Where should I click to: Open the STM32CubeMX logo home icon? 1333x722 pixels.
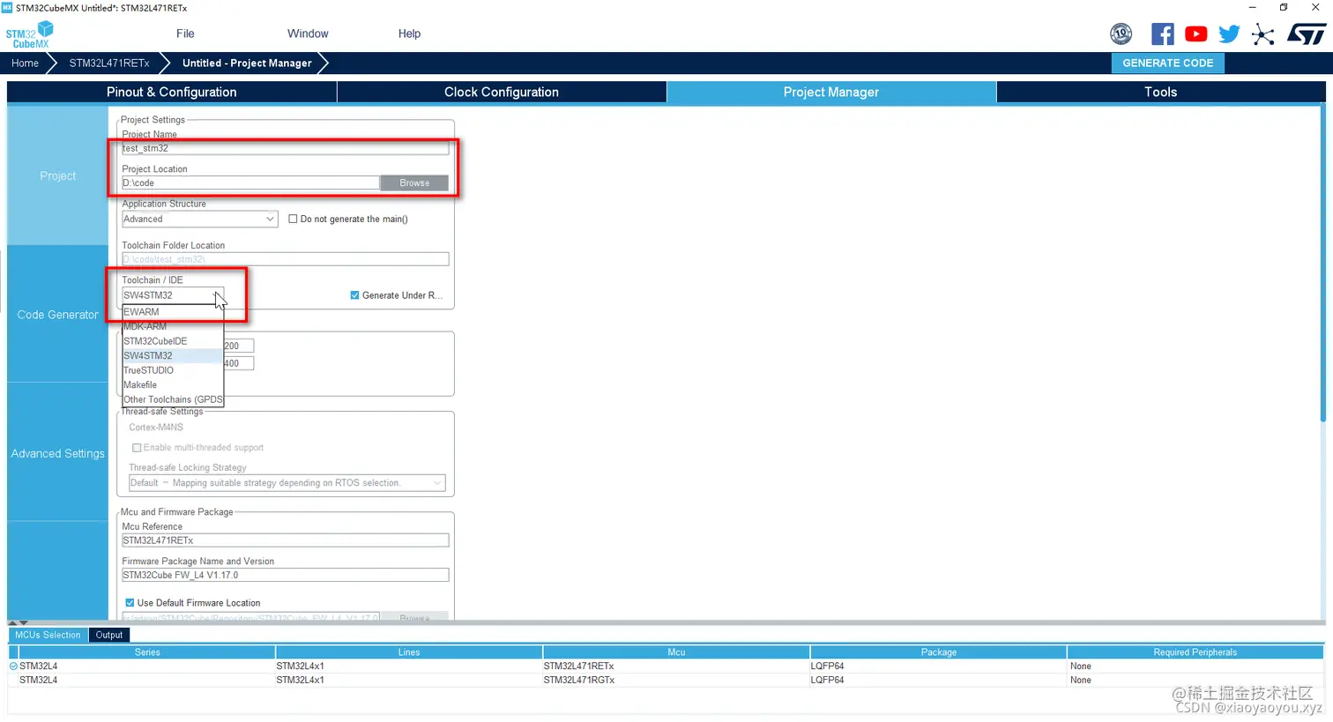point(30,34)
